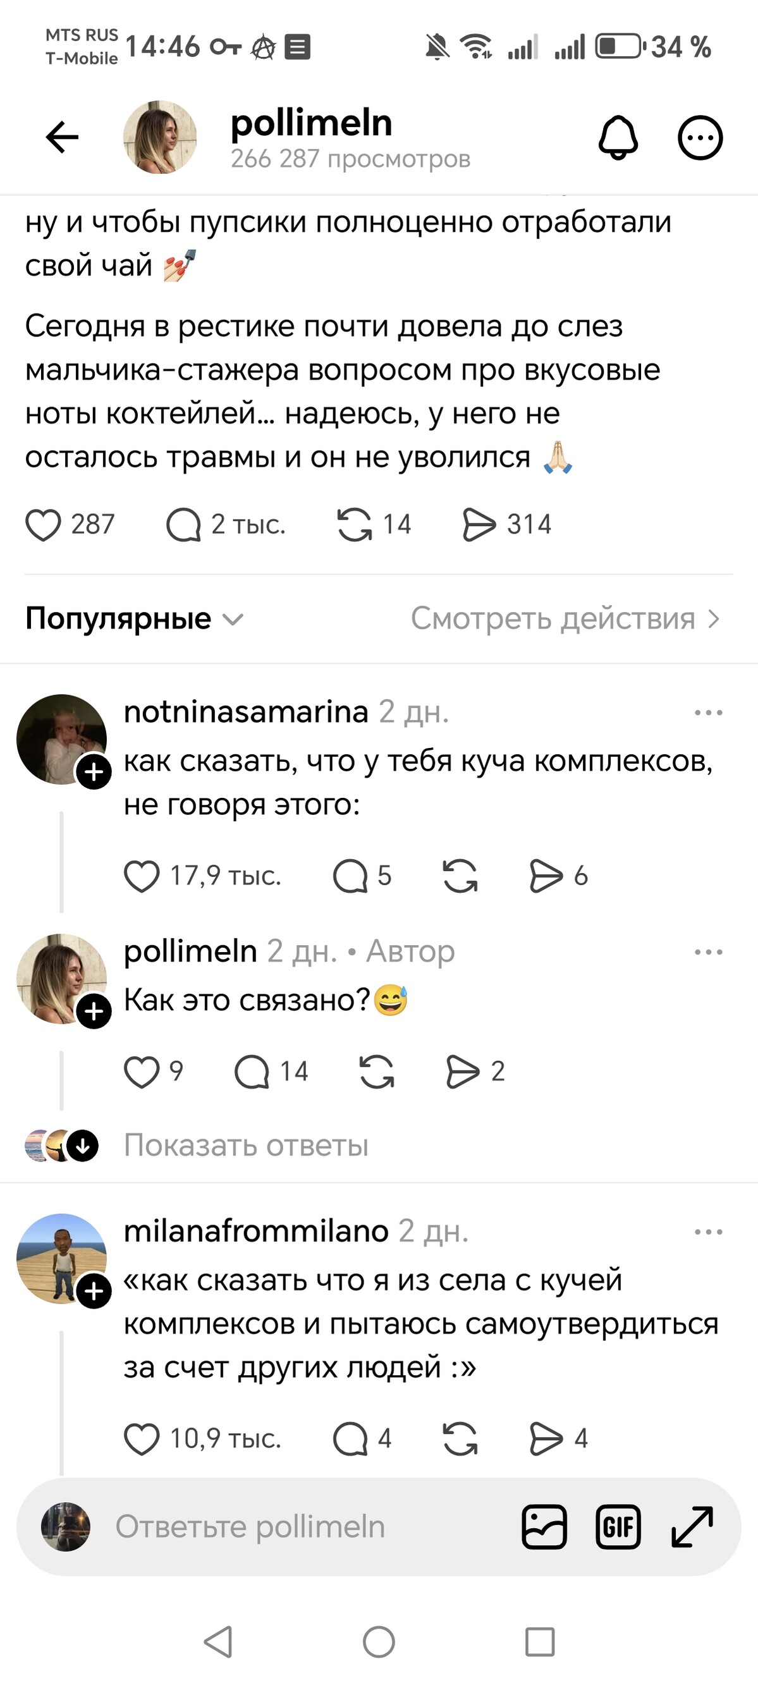Like pollimeln's reply Как это связано
This screenshot has height=1683, width=758.
coord(142,1072)
